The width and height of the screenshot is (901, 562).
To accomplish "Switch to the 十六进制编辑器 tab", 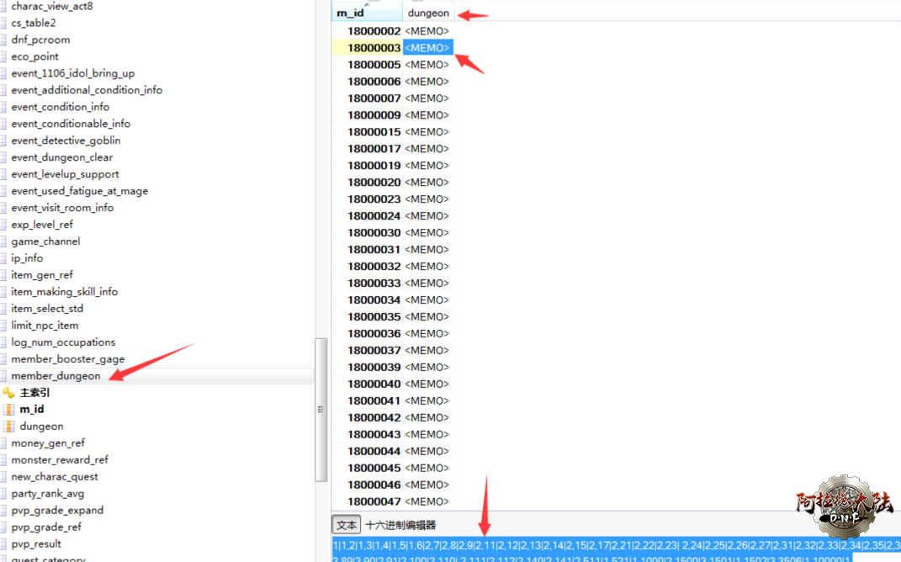I will (x=400, y=525).
